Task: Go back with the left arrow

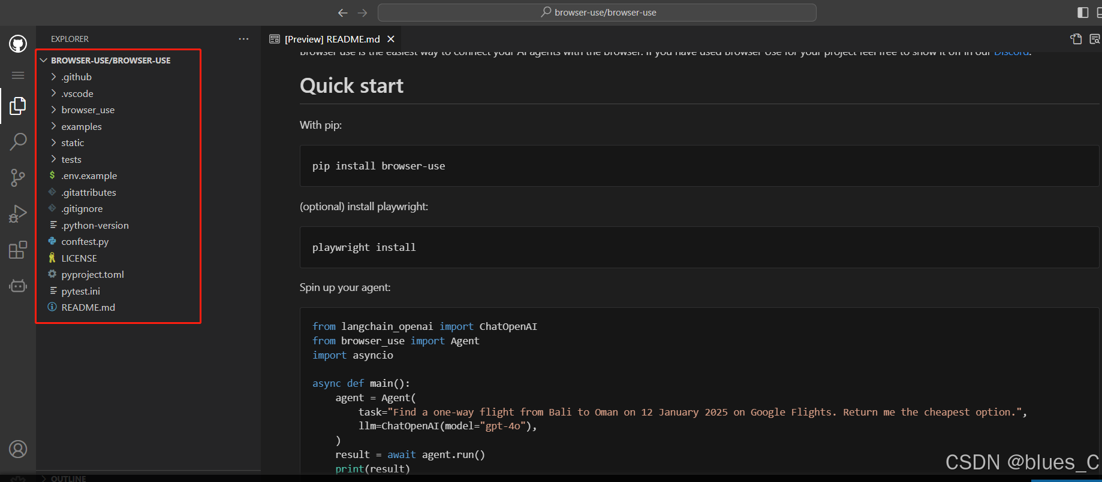Action: [x=343, y=13]
